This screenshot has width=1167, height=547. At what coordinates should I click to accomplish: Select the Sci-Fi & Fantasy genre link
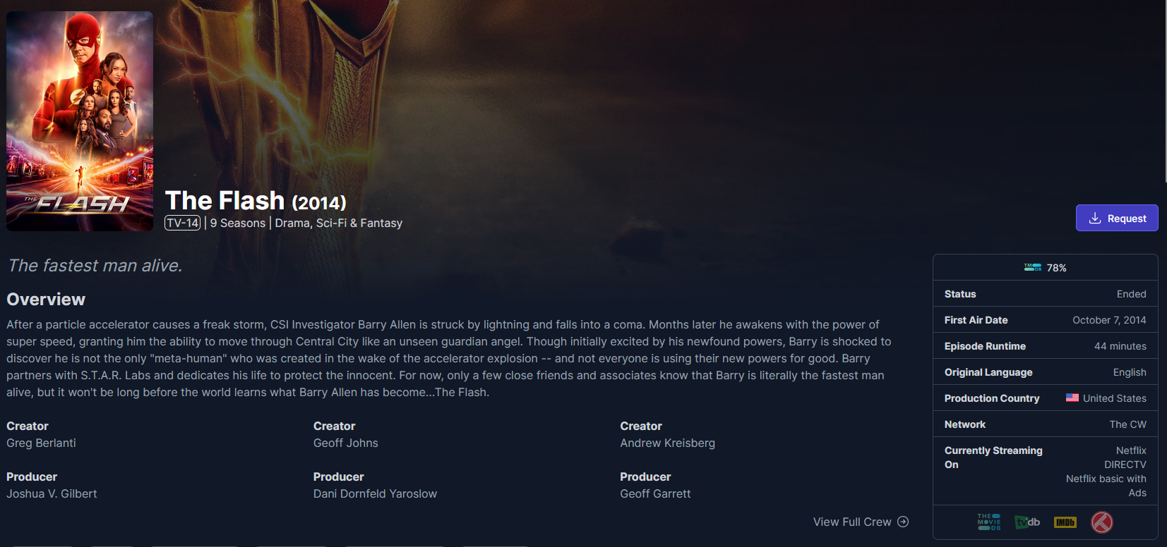(x=359, y=223)
